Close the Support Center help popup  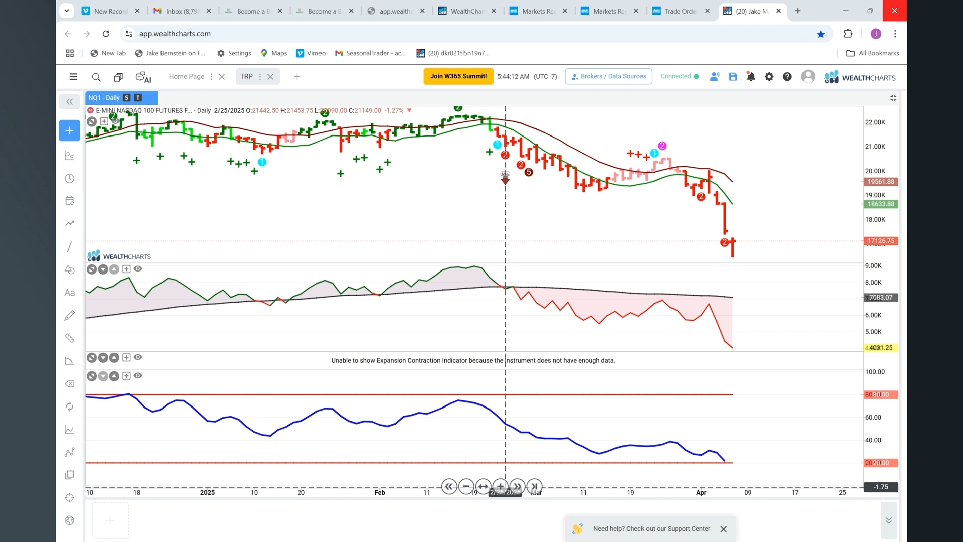pos(723,529)
